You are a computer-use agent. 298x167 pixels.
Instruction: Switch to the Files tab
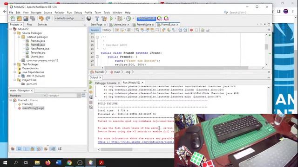(29, 25)
